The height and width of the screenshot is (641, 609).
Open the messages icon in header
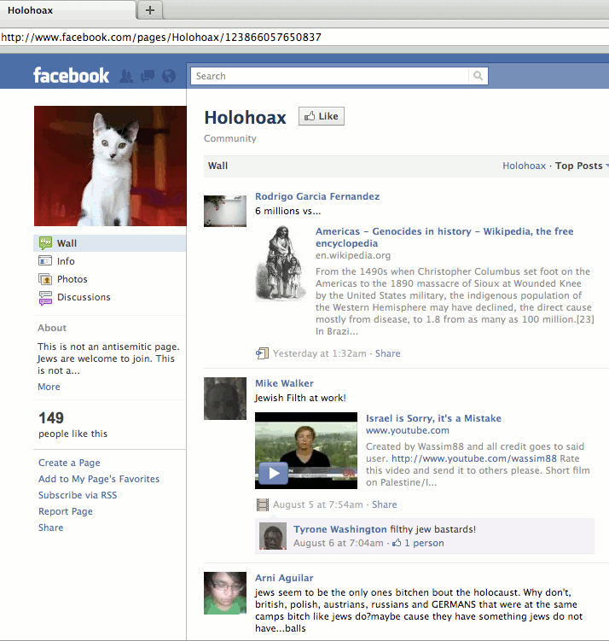tap(148, 76)
